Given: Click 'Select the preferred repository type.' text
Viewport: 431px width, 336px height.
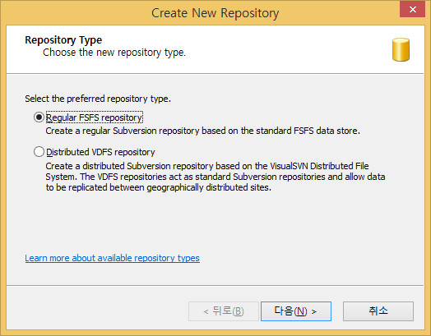Looking at the screenshot, I should 98,99.
